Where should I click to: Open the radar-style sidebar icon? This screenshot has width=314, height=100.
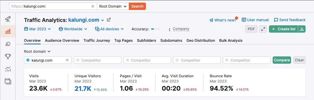(x=8, y=44)
